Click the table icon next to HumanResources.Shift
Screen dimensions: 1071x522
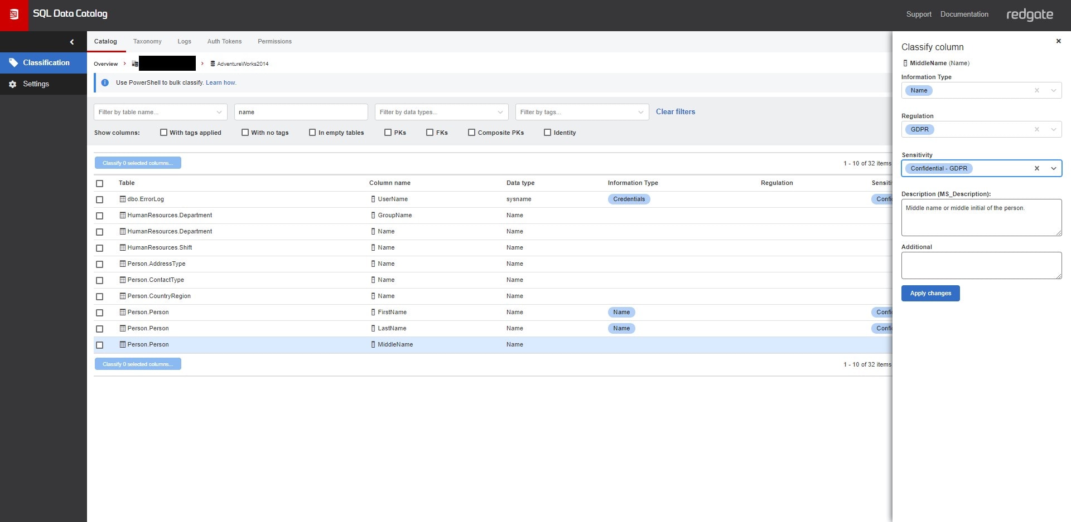[123, 247]
